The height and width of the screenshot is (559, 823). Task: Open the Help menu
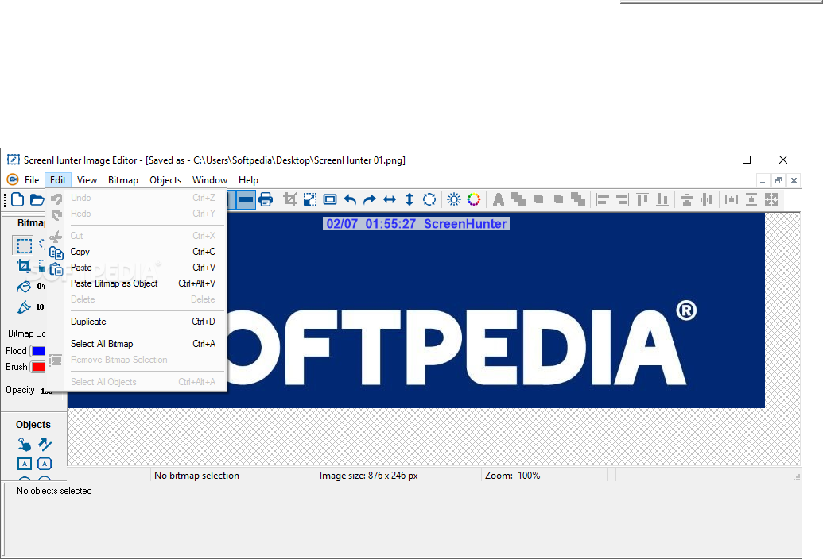248,180
